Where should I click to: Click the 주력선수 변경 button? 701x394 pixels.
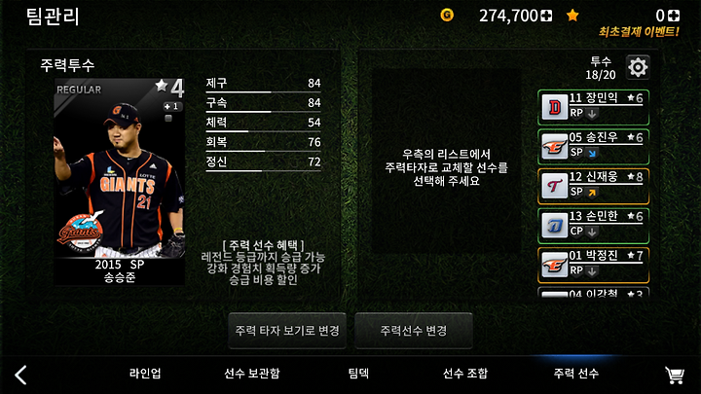(414, 331)
